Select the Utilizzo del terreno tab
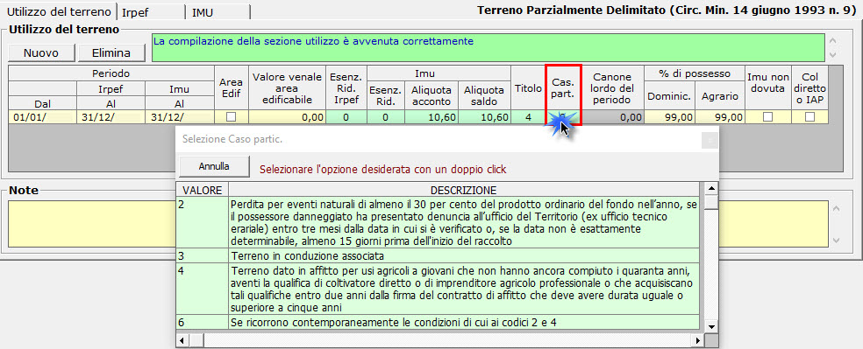This screenshot has height=349, width=863. [59, 11]
